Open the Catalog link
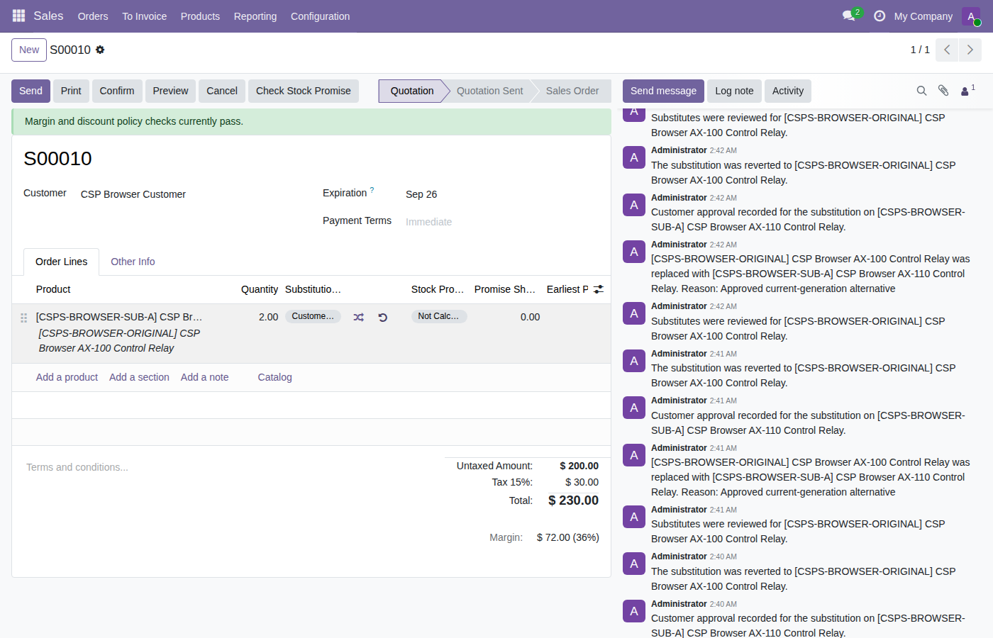This screenshot has height=638, width=993. 274,377
